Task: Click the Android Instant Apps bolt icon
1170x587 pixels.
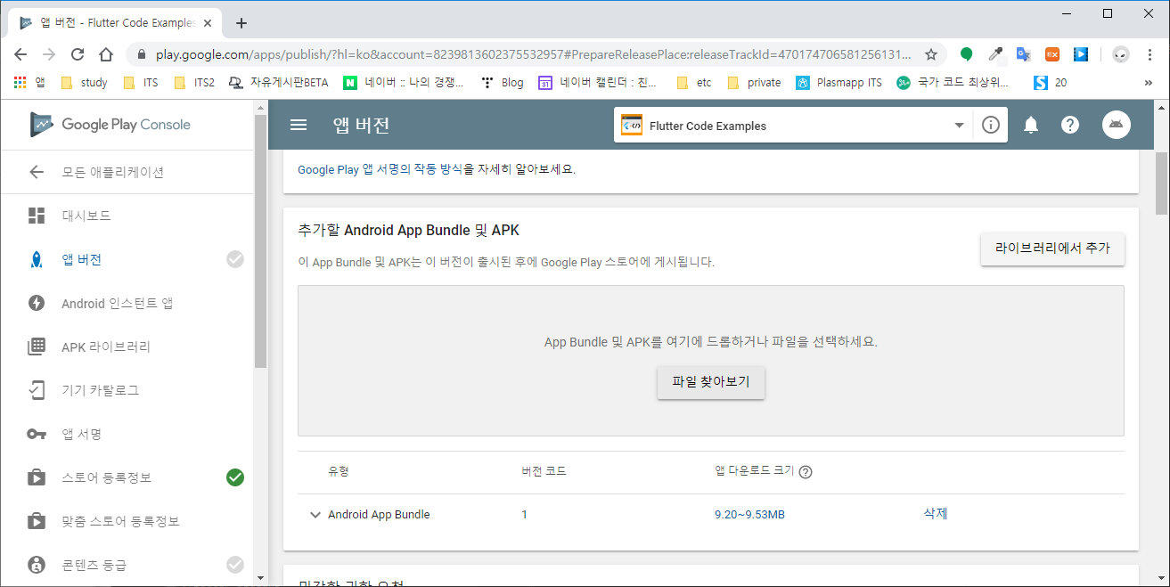Action: point(37,303)
